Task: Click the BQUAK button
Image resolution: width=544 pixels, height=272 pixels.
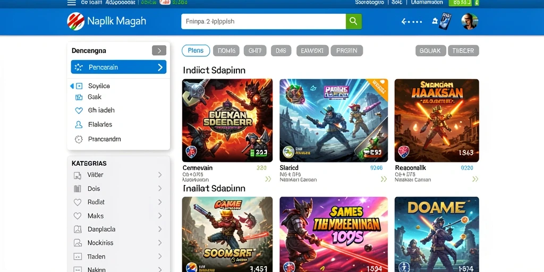Action: click(x=430, y=50)
